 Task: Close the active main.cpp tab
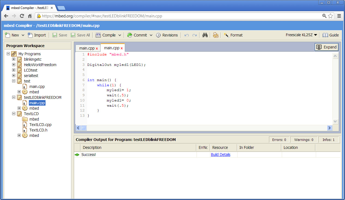click(x=122, y=48)
